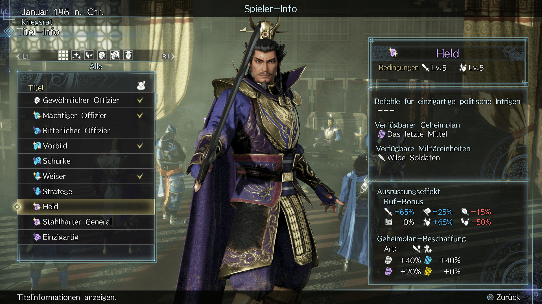Go to previous category with L1 arrow
542x304 pixels.
(x=23, y=56)
